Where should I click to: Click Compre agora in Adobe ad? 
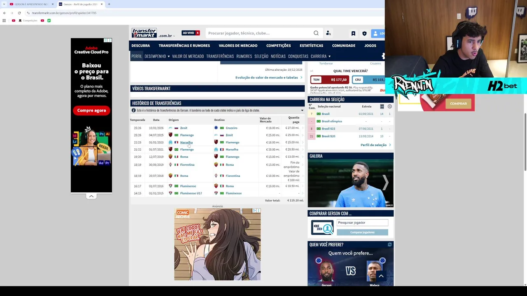tap(91, 110)
